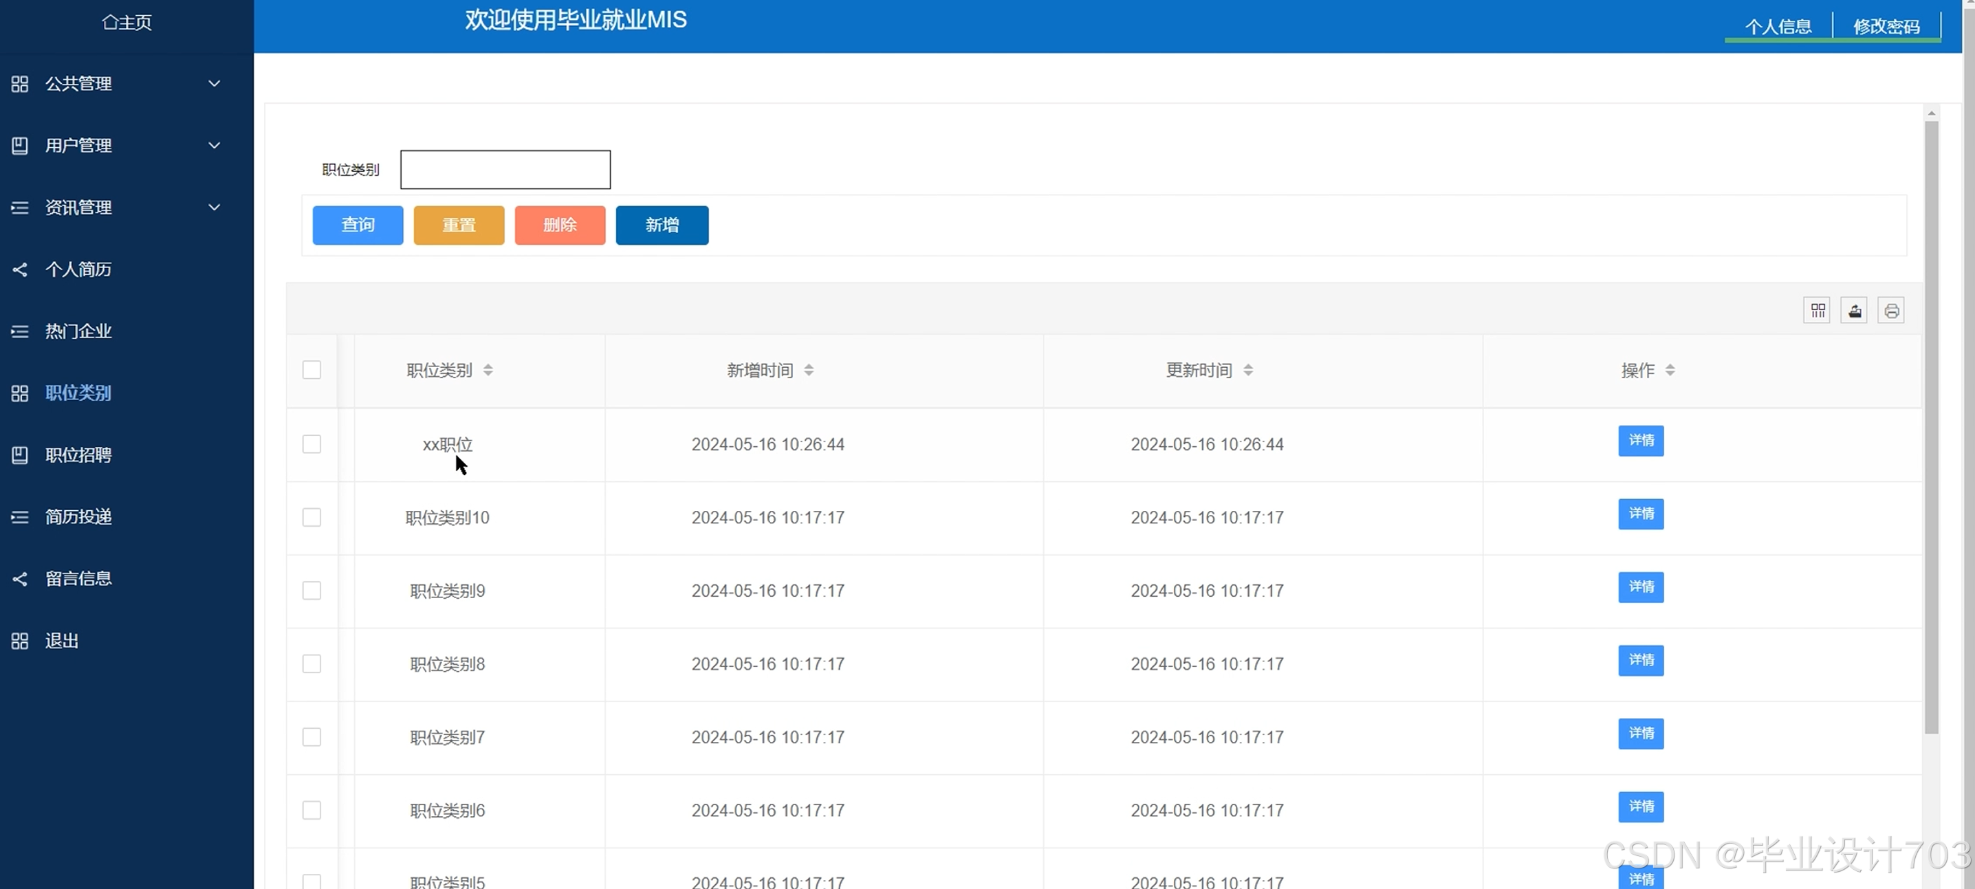This screenshot has height=889, width=1975.
Task: Expand the 资讯管理 menu chevron
Action: click(x=215, y=208)
